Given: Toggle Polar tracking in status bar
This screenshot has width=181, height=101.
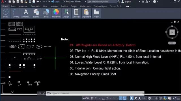Looking at the screenshot, I should coord(107,98).
